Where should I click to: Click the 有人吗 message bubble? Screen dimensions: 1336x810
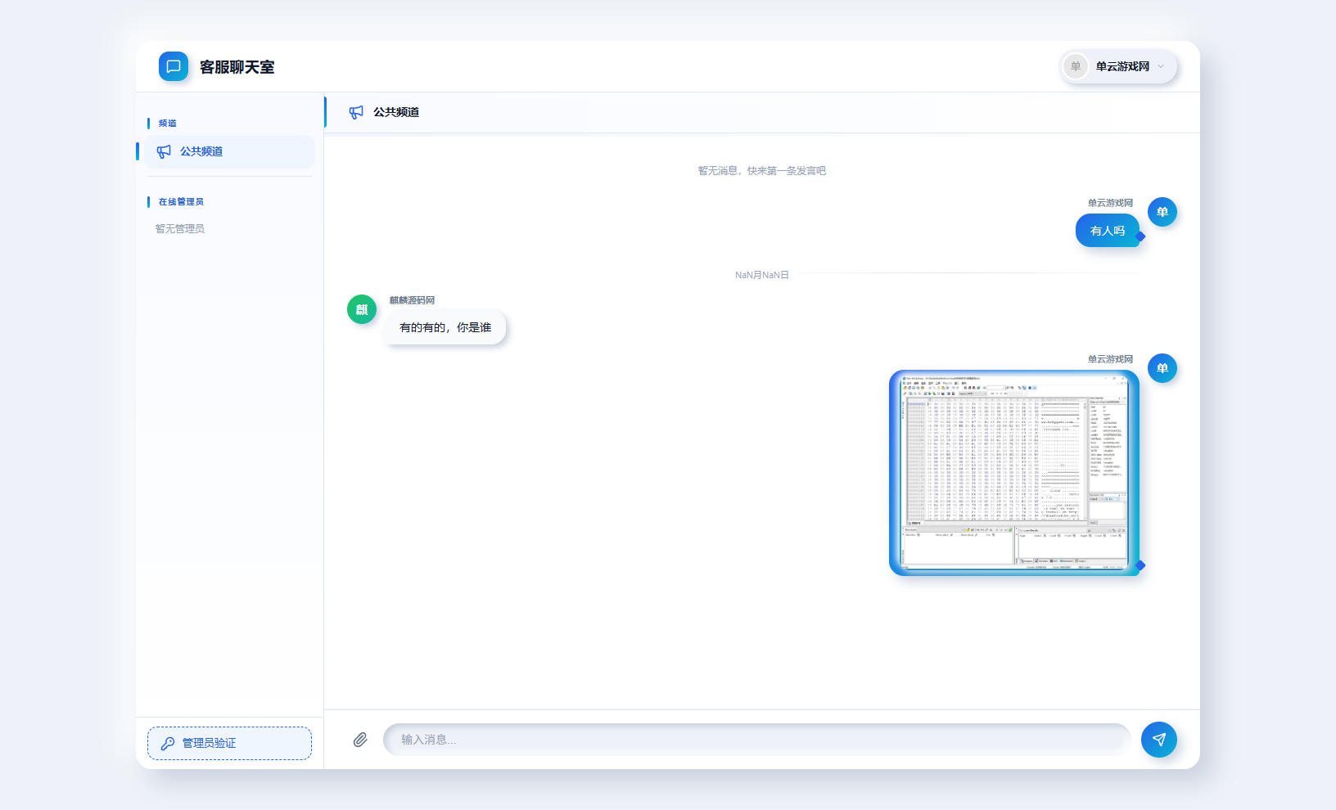coord(1108,231)
